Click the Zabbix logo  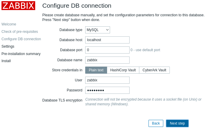click(18, 6)
